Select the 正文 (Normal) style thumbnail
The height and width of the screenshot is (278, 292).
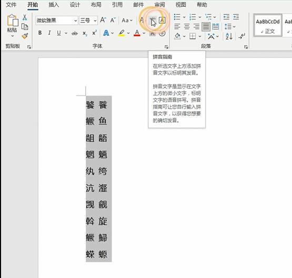267,25
